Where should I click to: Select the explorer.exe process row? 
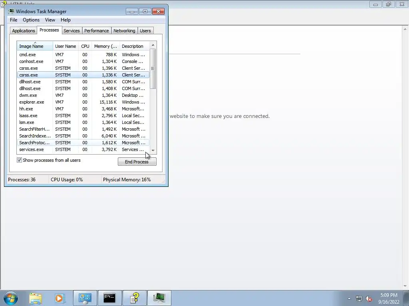pyautogui.click(x=83, y=102)
